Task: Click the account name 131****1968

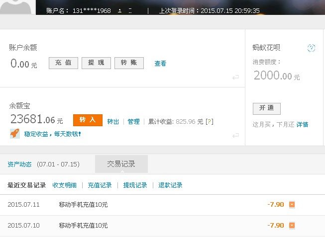Action: point(92,11)
